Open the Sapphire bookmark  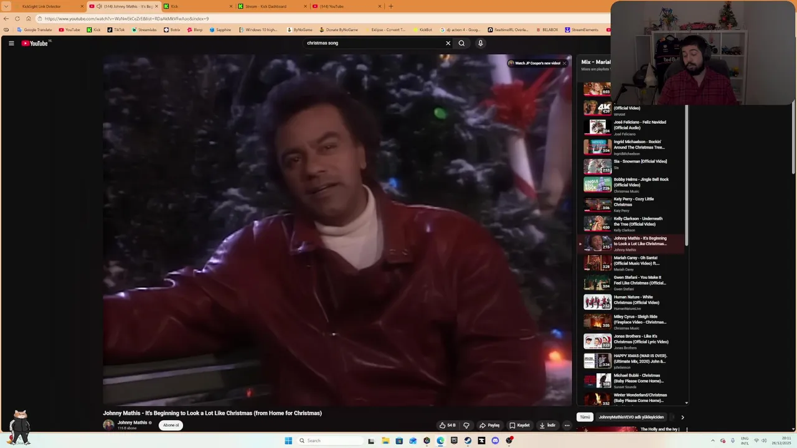click(x=220, y=30)
